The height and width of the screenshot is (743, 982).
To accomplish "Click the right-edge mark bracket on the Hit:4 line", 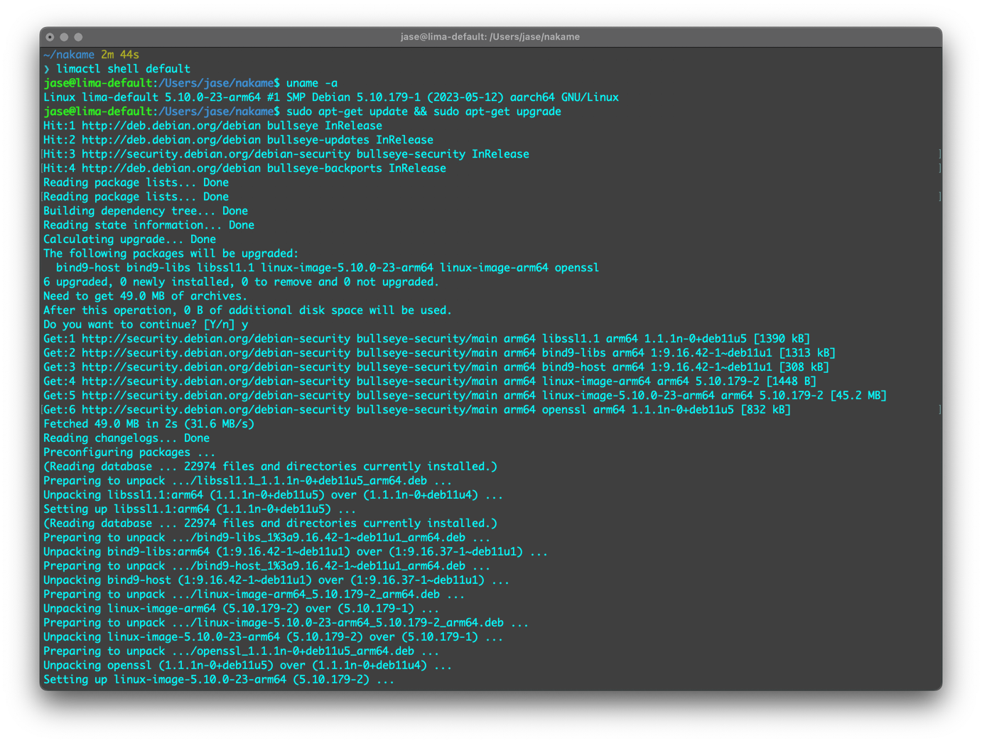I will point(939,168).
